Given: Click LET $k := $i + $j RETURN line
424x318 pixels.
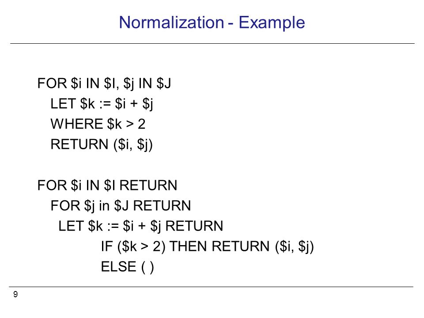Looking at the screenshot, I should [140, 226].
